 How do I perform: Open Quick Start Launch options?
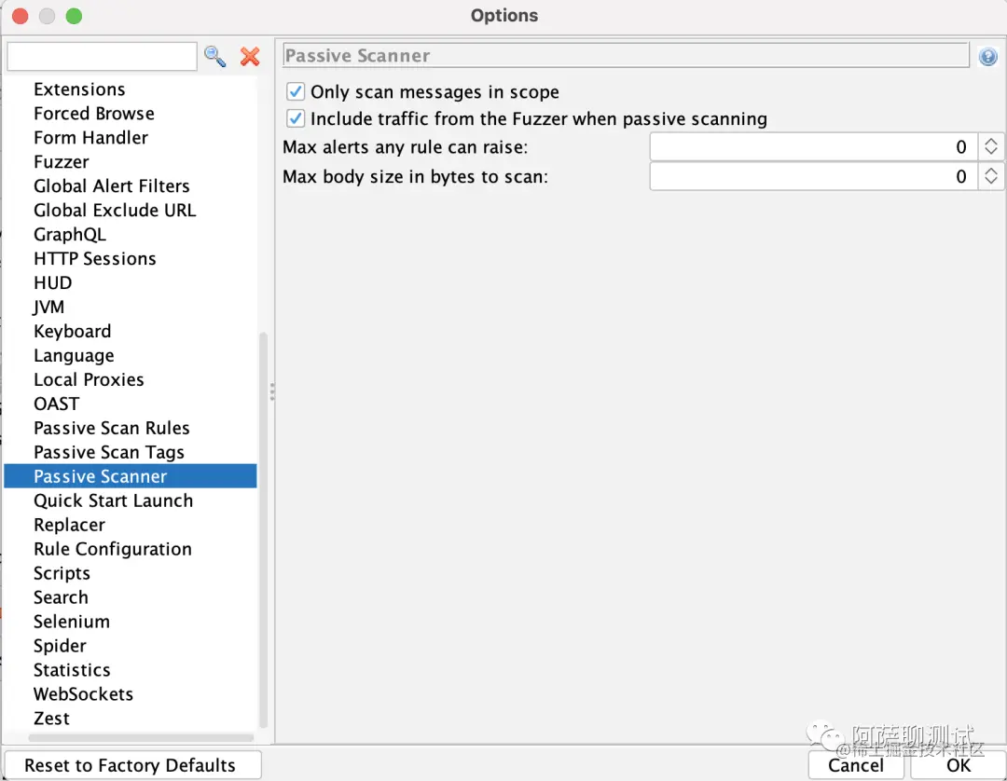(x=113, y=500)
